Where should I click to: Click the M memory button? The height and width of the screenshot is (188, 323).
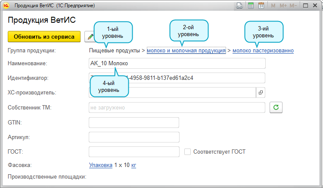pos(273,6)
